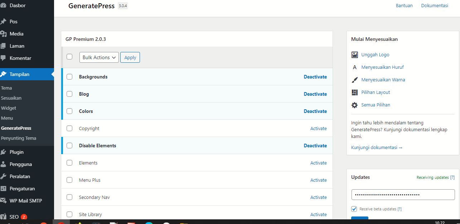The height and width of the screenshot is (224, 460).
Task: Follow the Kunjungi dokumentasi link
Action: tap(377, 148)
